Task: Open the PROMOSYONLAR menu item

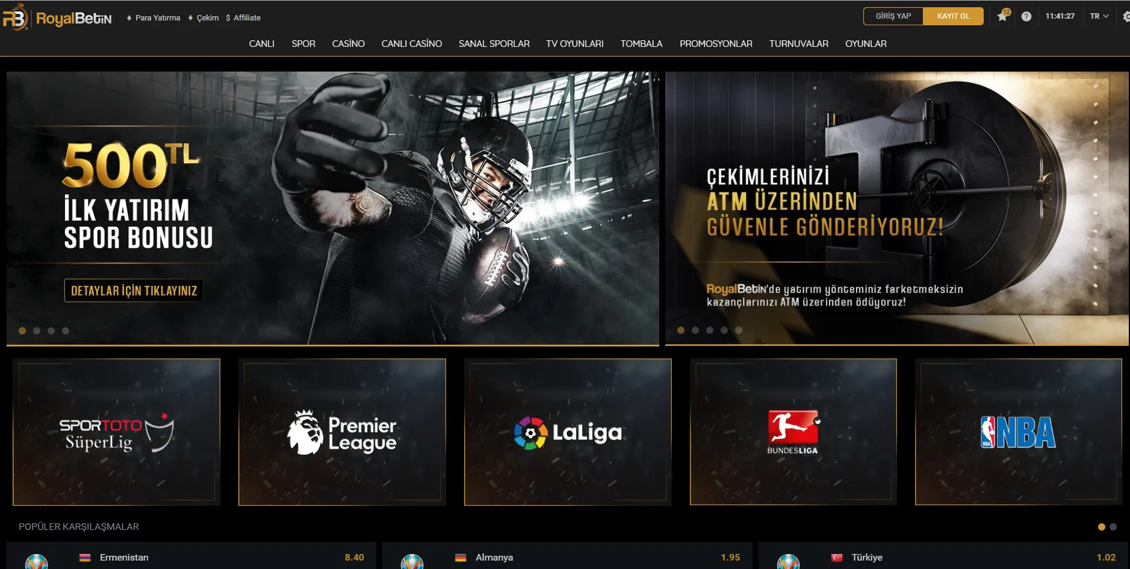Action: coord(716,44)
